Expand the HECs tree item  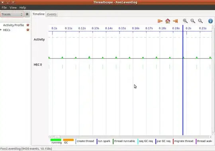pyautogui.click(x=1, y=30)
